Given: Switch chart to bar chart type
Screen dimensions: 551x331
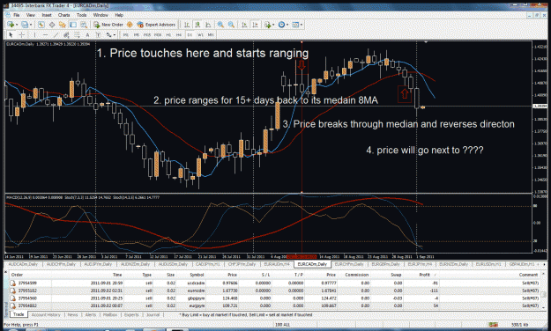Looking at the screenshot, I should pos(187,25).
